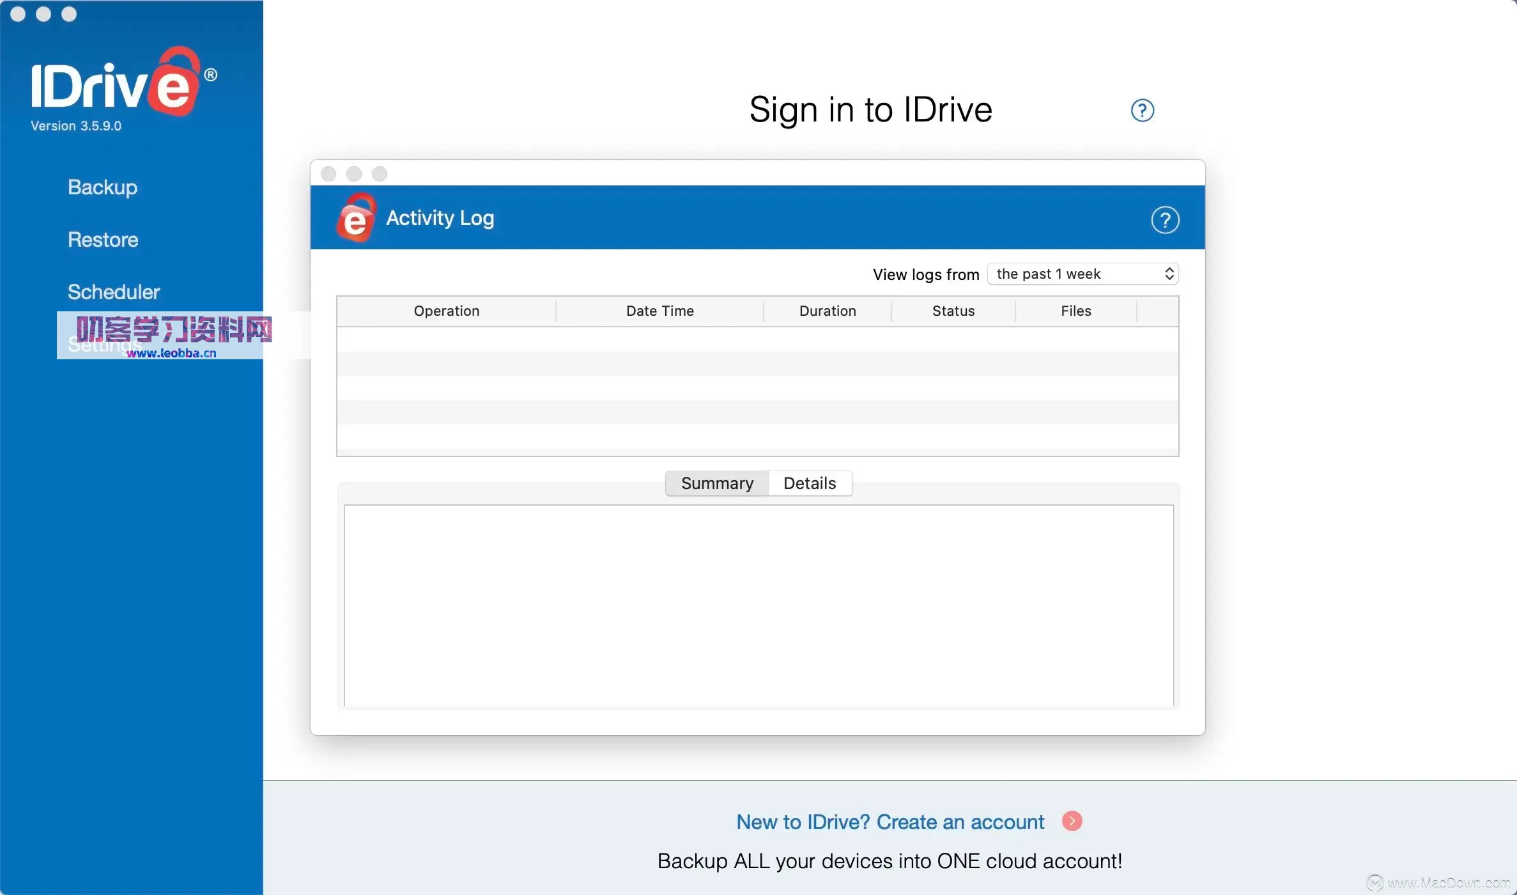Click inside the Summary text area
The height and width of the screenshot is (895, 1517).
pos(758,605)
